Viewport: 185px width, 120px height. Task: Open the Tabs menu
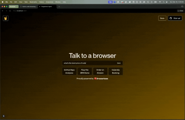coord(26,2)
